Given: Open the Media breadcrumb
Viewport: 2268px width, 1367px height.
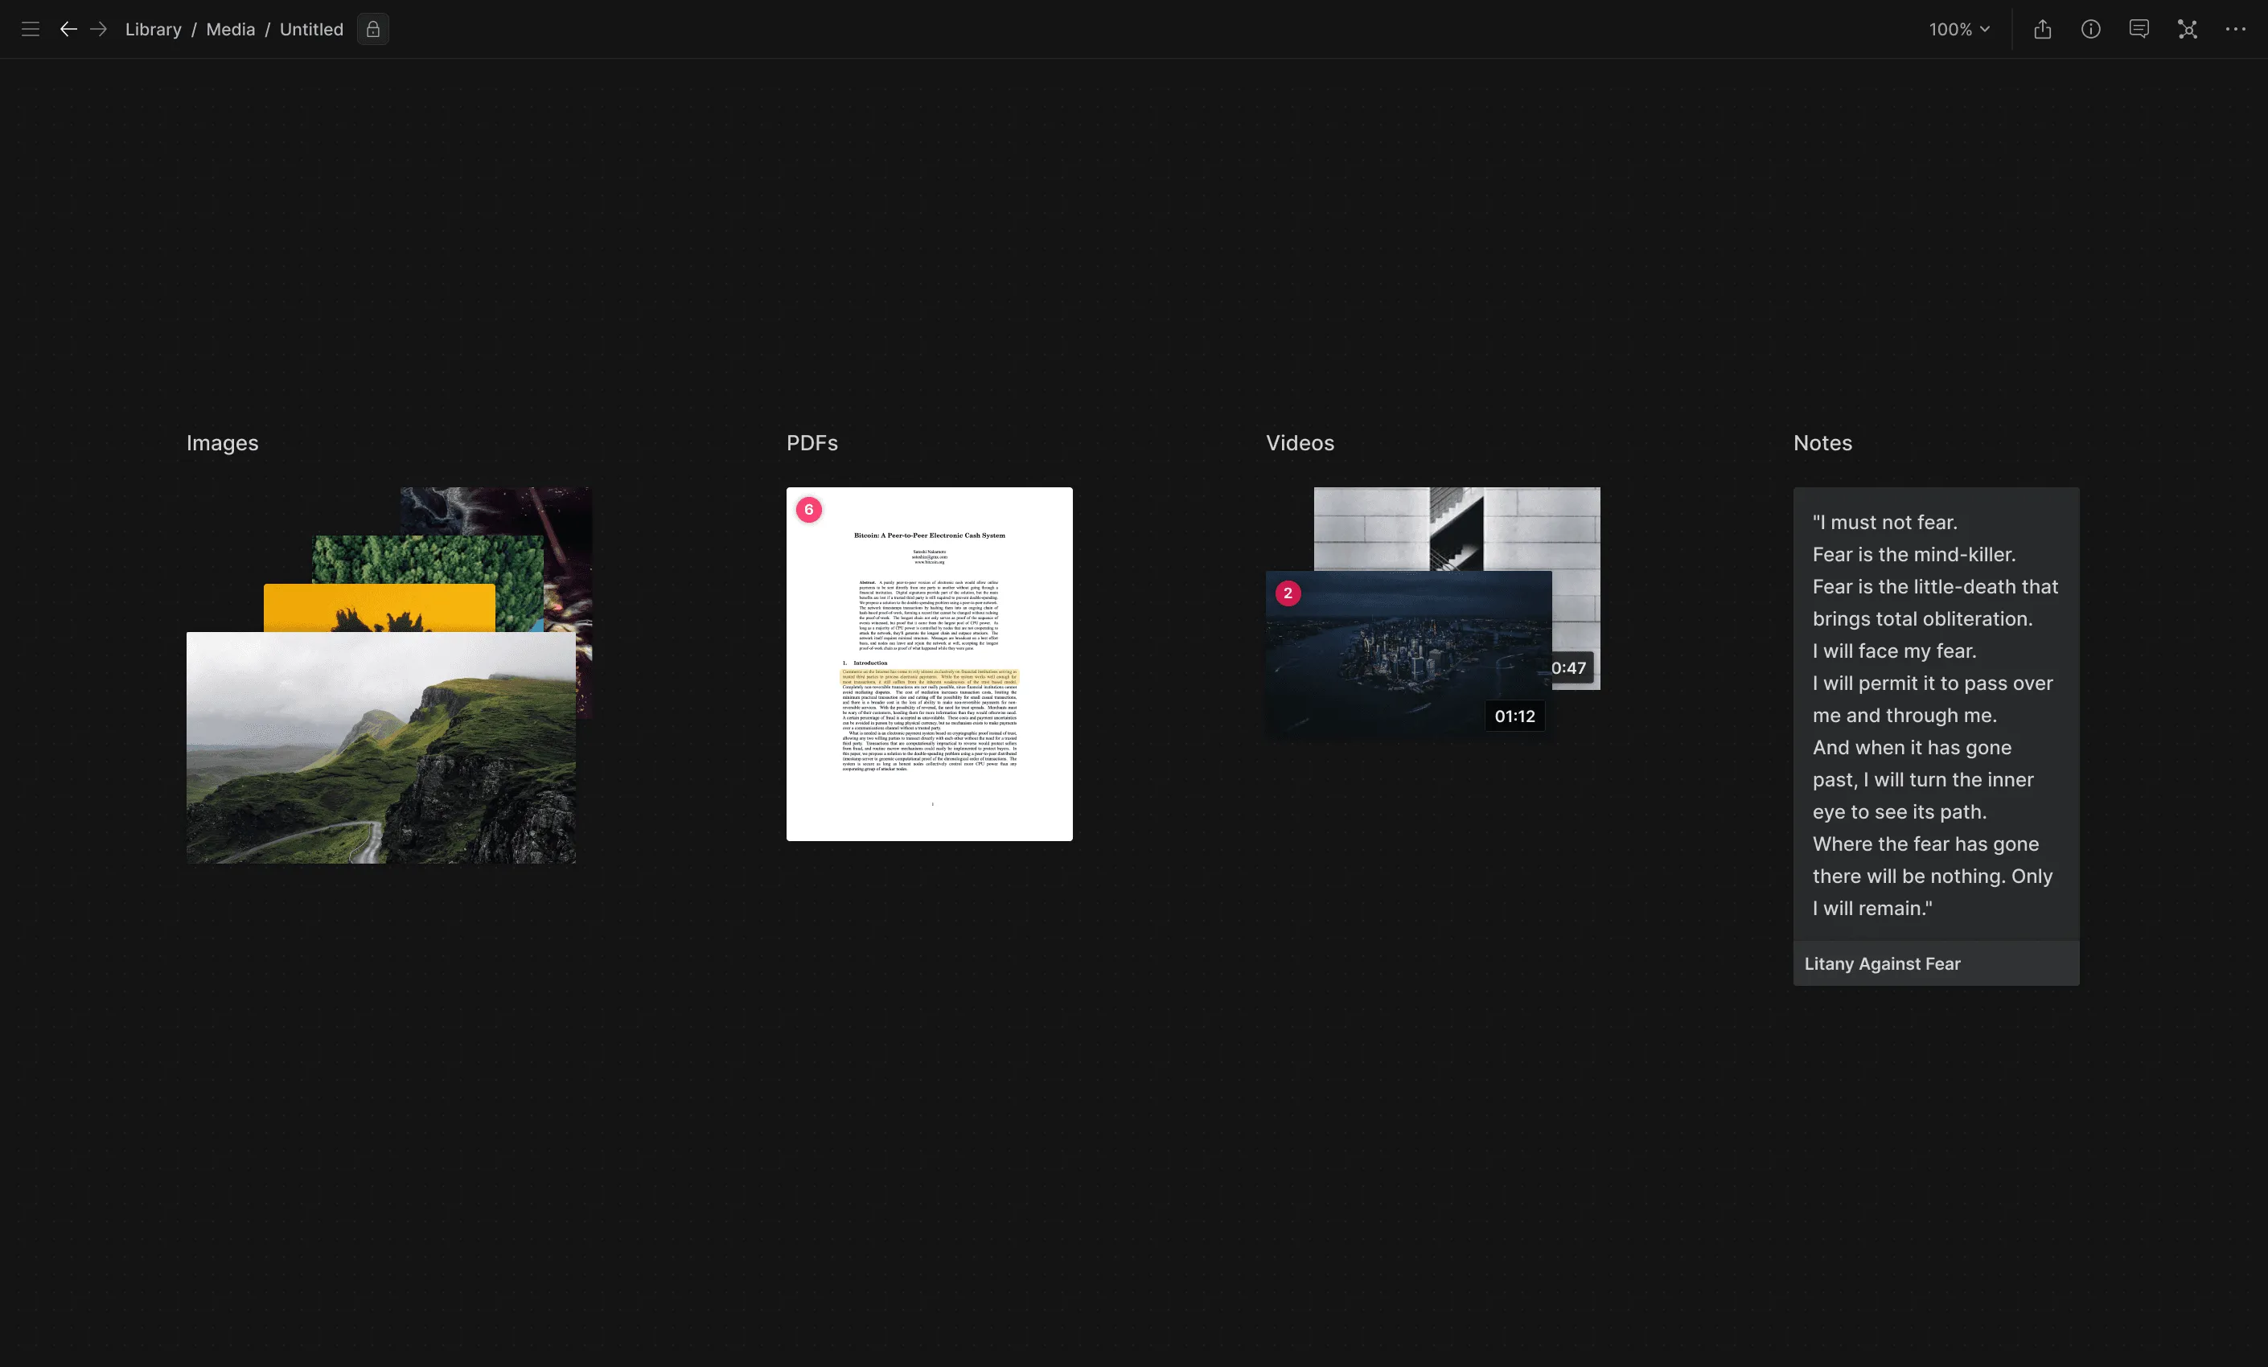Looking at the screenshot, I should point(230,30).
